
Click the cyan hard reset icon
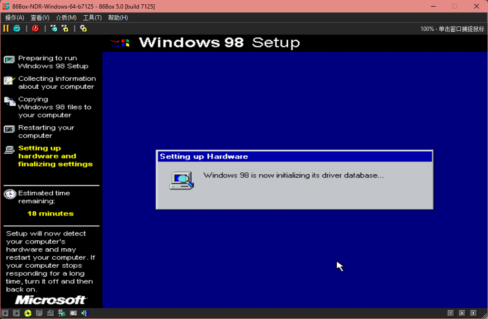(x=17, y=28)
